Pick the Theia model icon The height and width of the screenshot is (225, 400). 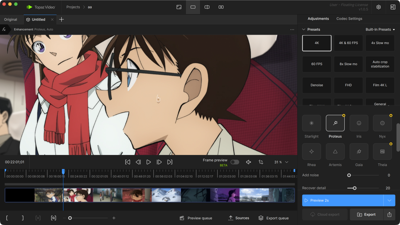382,151
